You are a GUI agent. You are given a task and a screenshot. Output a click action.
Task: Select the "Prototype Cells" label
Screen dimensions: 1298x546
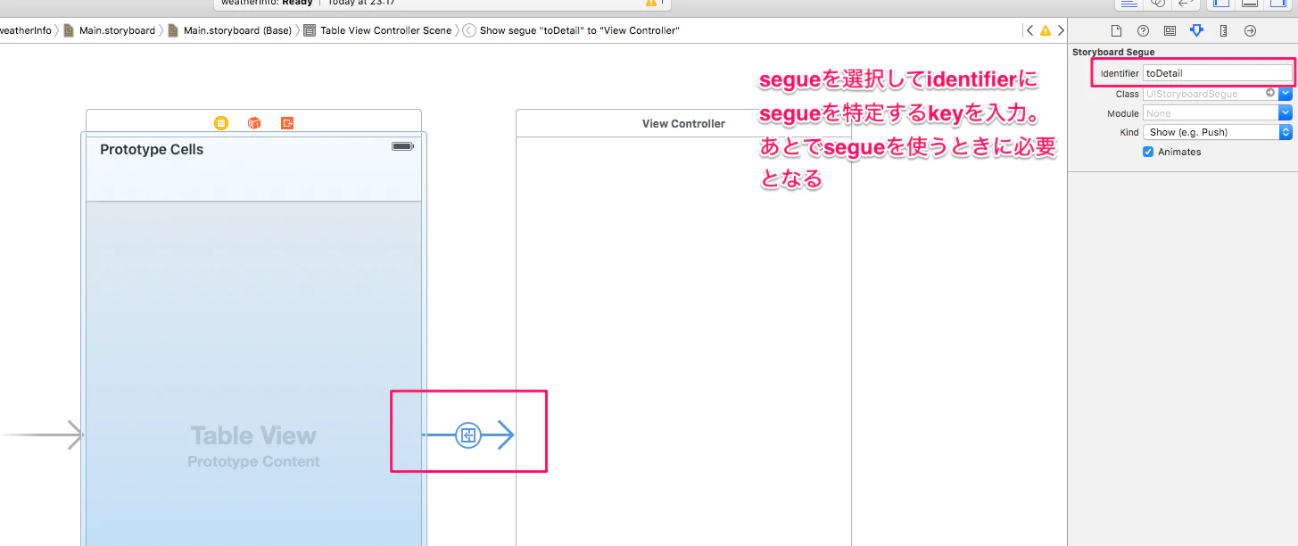152,150
